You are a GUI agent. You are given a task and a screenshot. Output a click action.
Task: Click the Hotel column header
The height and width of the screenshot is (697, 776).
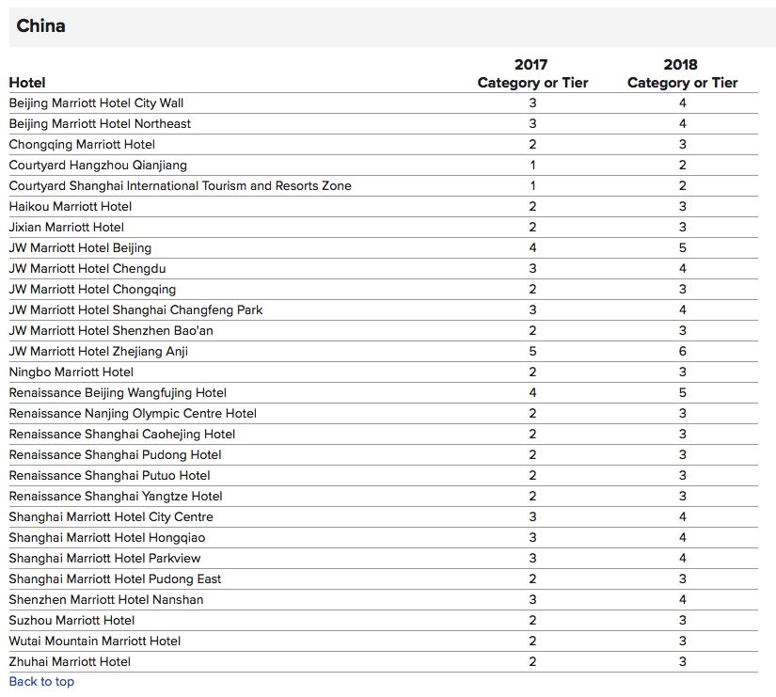(x=27, y=83)
